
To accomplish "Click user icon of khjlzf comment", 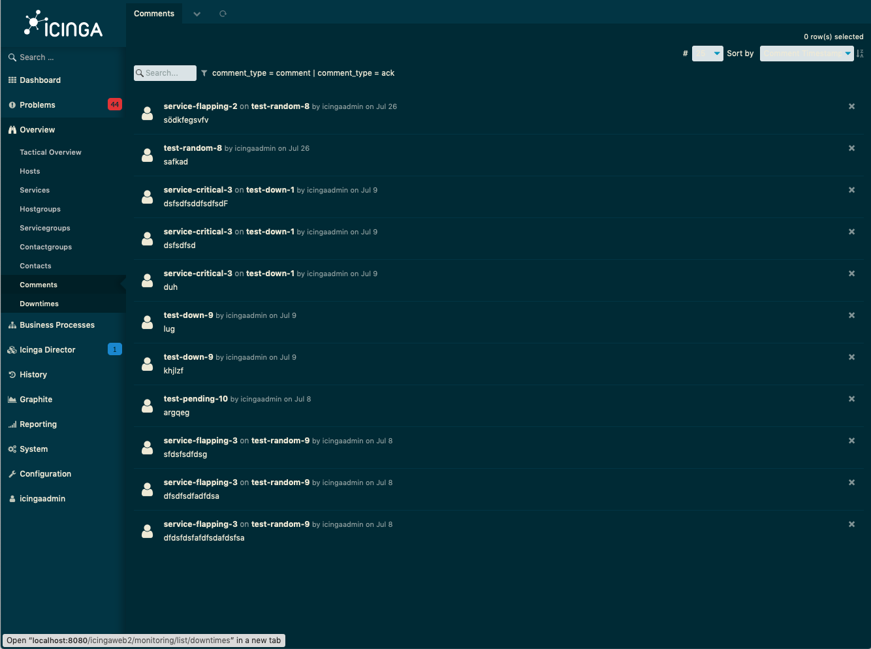I will pos(148,364).
